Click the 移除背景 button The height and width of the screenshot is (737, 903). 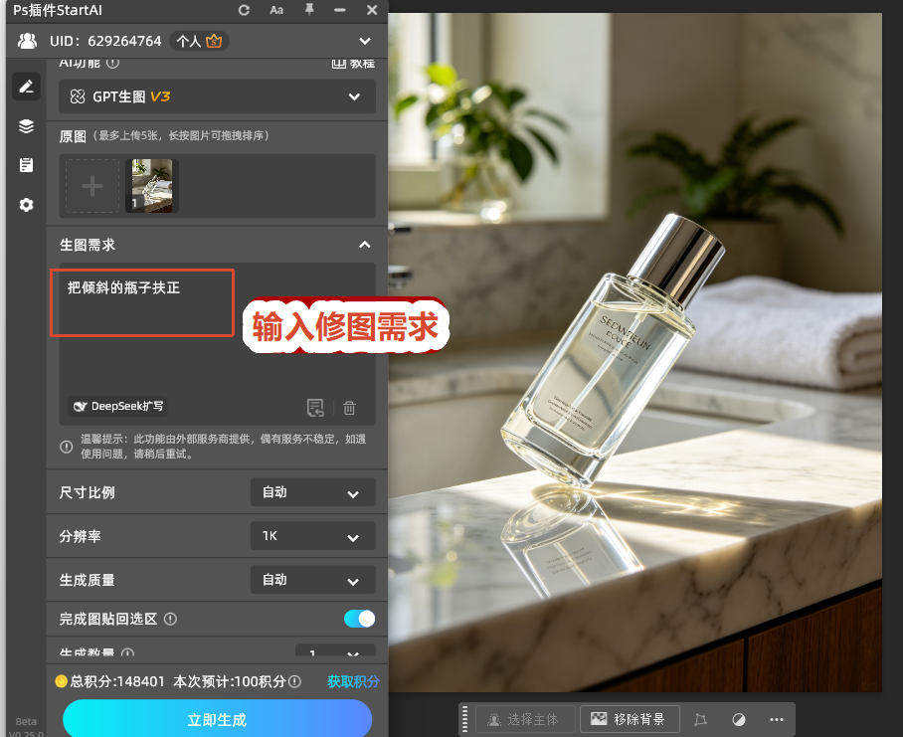click(x=631, y=719)
